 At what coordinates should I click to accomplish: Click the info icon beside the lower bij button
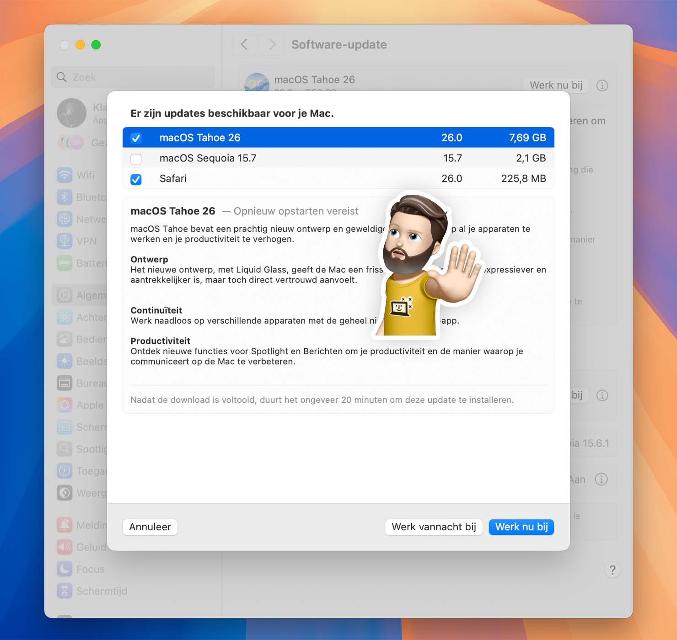[x=602, y=395]
